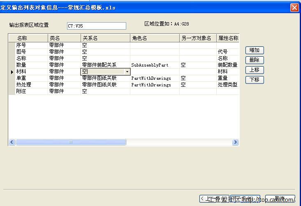
Task: Click the 删除 (Delete) button
Action: [x=255, y=60]
